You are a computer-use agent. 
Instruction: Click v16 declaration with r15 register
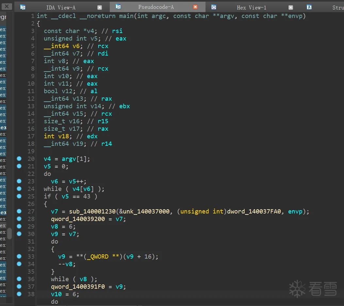[x=76, y=121]
